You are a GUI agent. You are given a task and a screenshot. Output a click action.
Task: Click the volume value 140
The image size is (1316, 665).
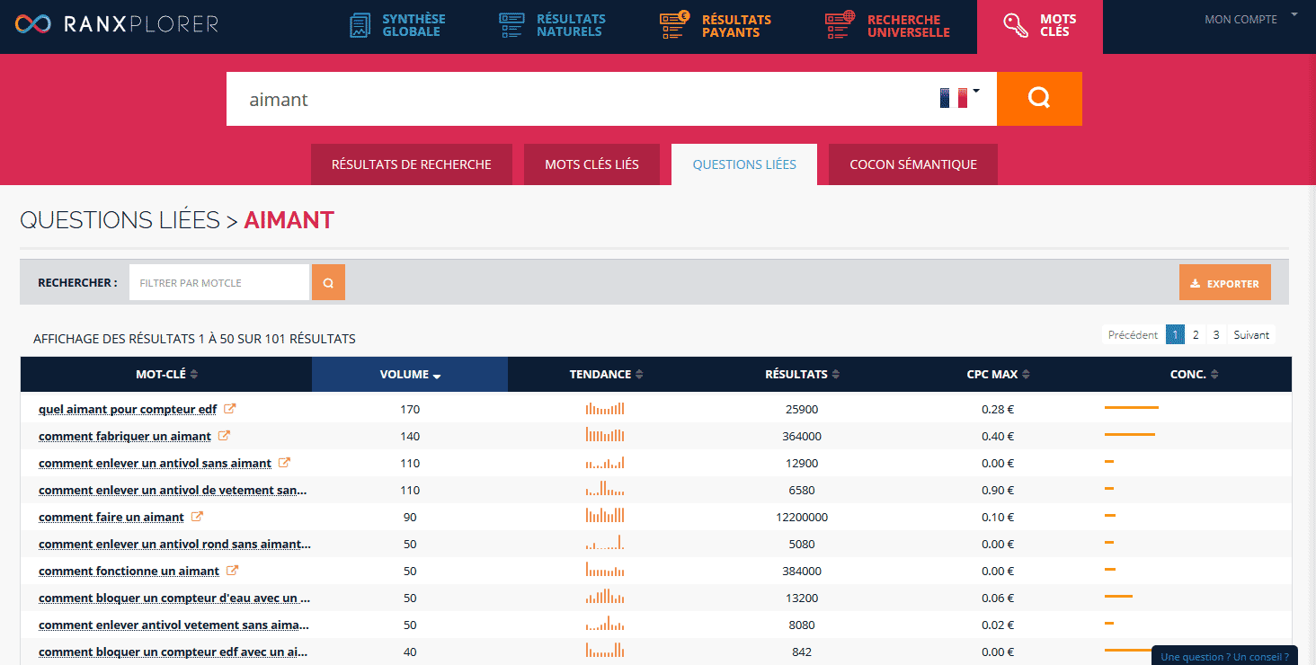[410, 436]
